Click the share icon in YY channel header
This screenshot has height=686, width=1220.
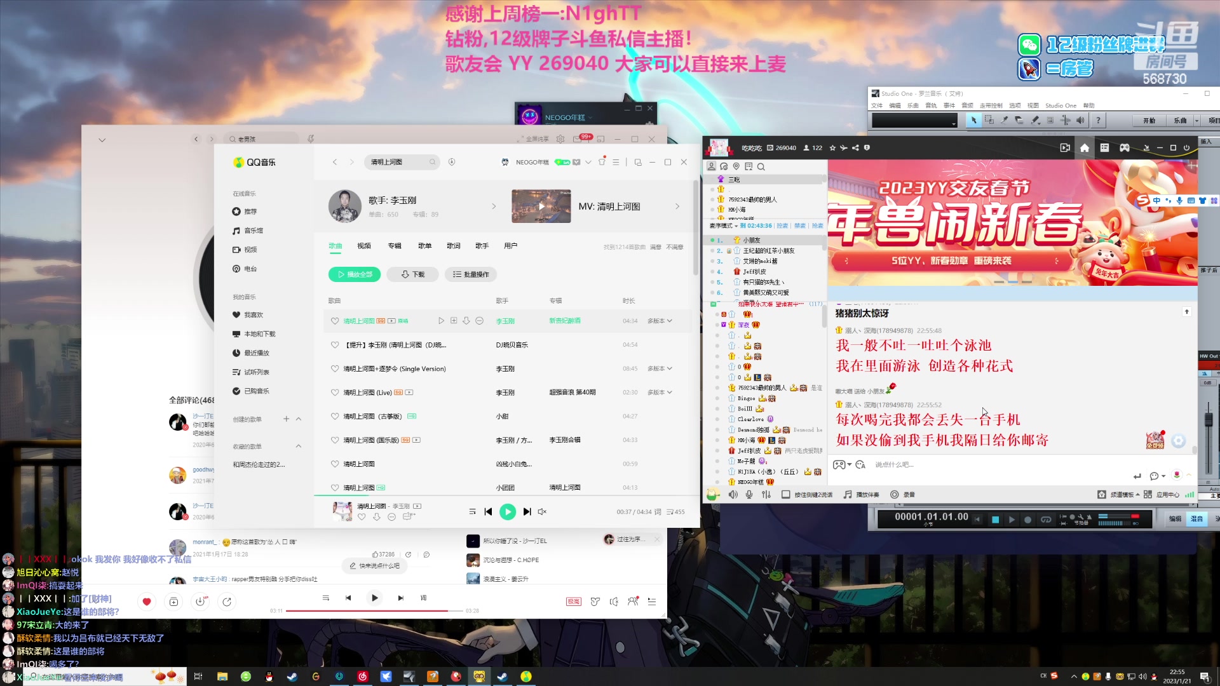(855, 148)
